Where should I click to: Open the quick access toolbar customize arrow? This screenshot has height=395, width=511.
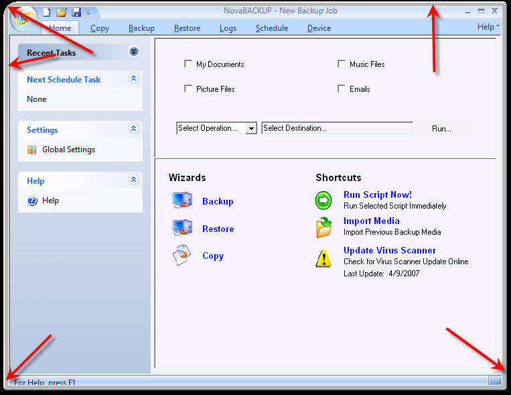coord(88,13)
